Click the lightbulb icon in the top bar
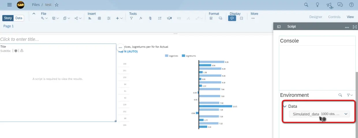The image size is (358, 138). tap(318, 5)
